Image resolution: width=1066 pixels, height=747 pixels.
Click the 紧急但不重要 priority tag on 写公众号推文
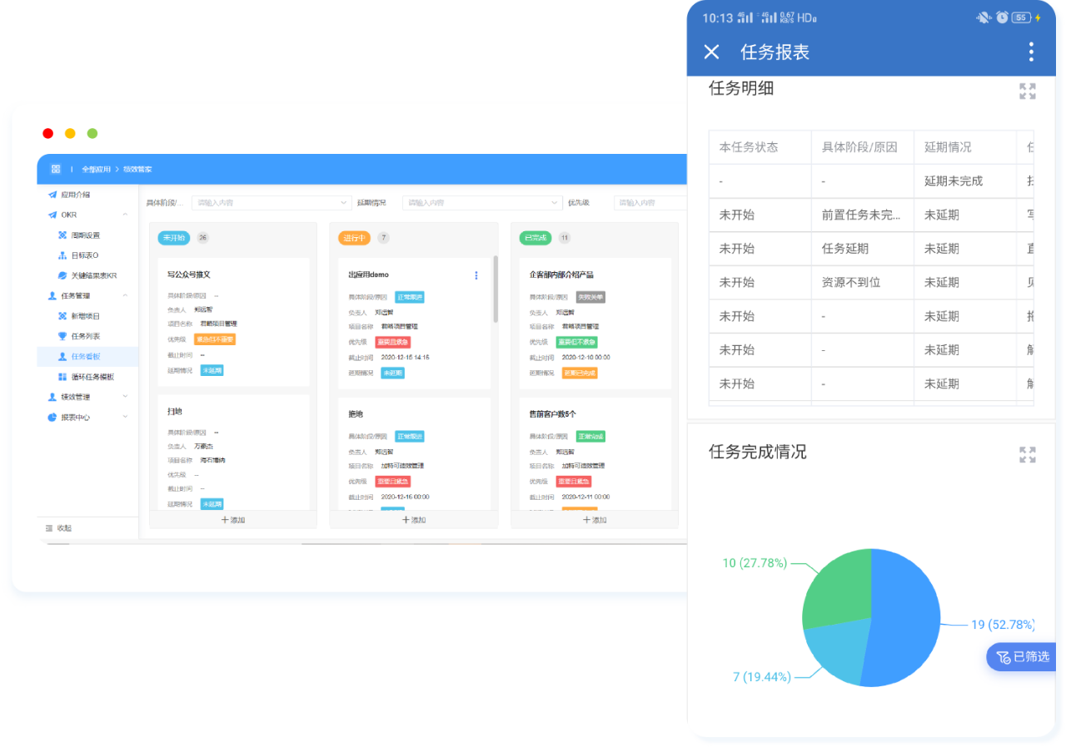point(215,339)
